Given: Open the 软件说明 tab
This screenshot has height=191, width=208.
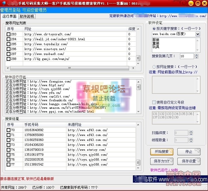Looking at the screenshot, I should (27, 16).
